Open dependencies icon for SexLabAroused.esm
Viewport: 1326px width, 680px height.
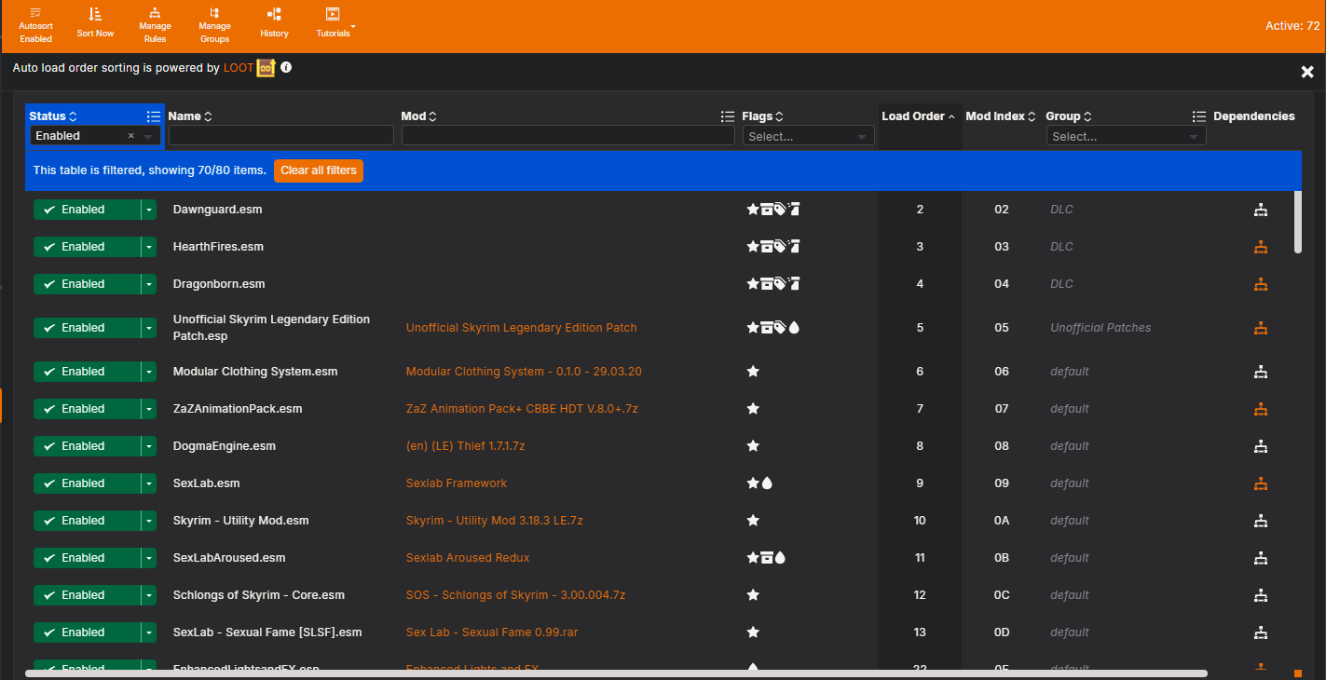coord(1261,558)
